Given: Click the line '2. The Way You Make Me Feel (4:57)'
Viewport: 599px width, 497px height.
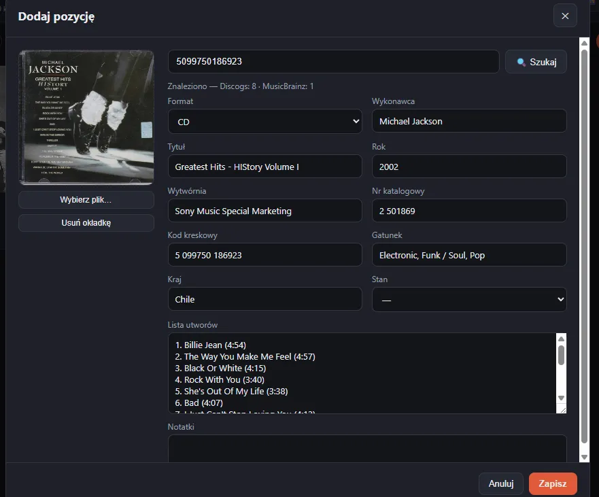Looking at the screenshot, I should tap(245, 356).
